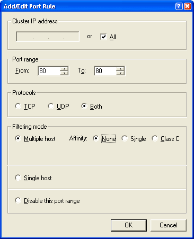Increase the To port value
This screenshot has height=239, width=194.
click(120, 69)
